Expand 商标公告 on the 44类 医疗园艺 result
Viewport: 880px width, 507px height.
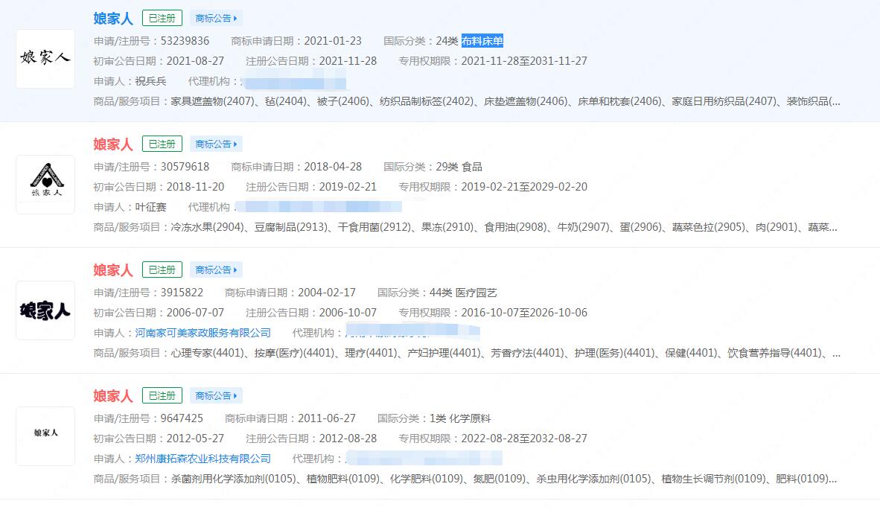coord(216,269)
